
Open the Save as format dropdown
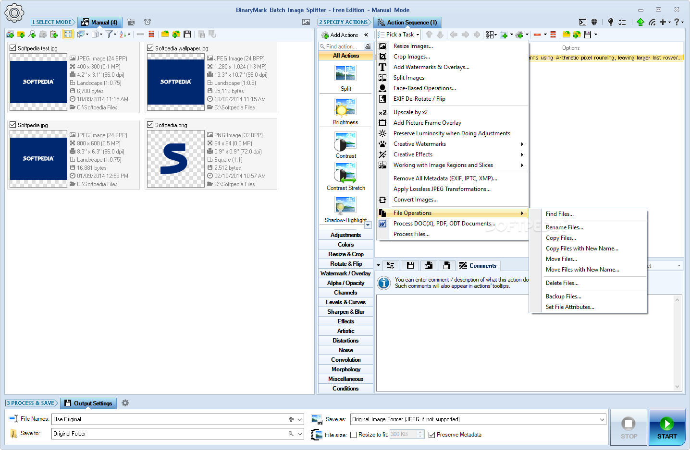pos(602,419)
